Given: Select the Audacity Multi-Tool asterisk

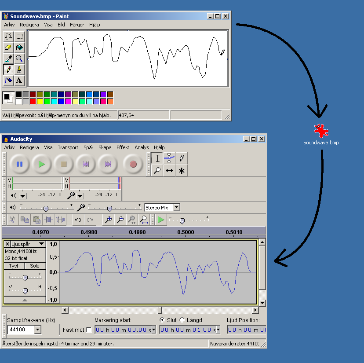Looking at the screenshot, I should 182,171.
